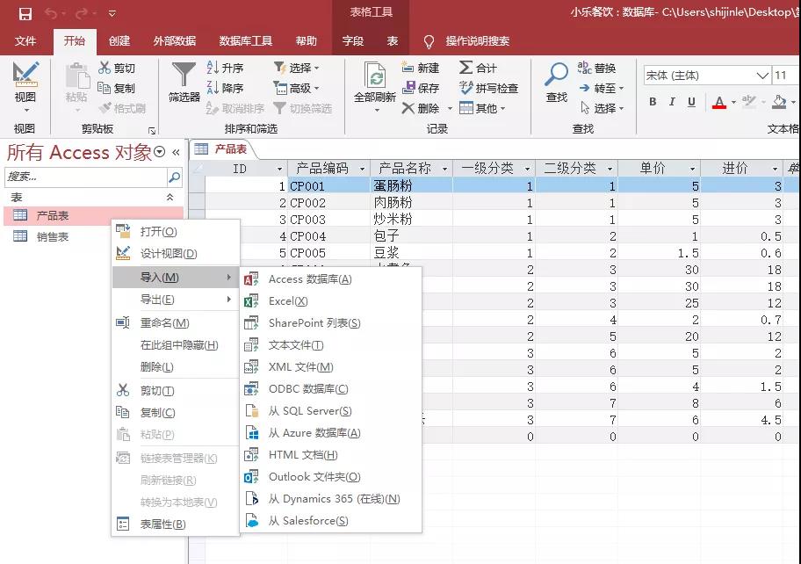Select 删除(L) in context menu
801x564 pixels.
(x=176, y=367)
